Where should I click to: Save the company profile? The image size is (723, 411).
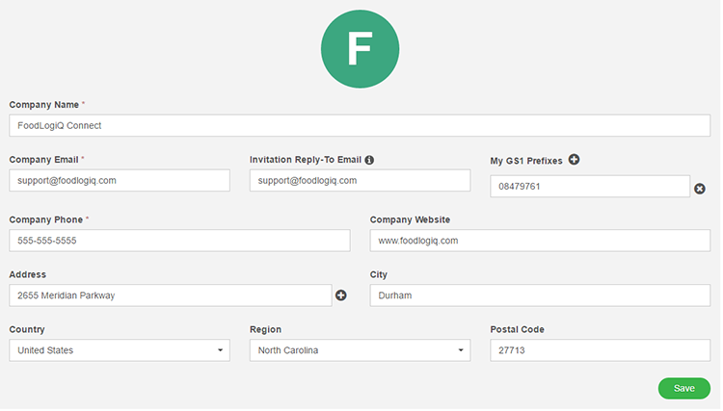685,390
